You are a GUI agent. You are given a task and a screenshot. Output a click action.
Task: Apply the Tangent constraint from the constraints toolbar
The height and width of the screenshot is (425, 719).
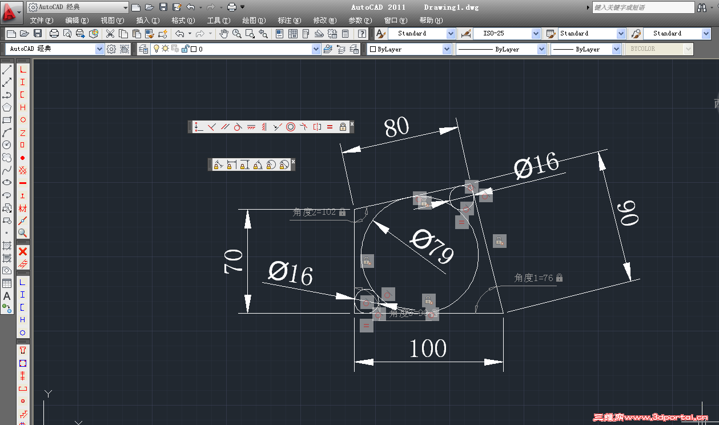(237, 127)
